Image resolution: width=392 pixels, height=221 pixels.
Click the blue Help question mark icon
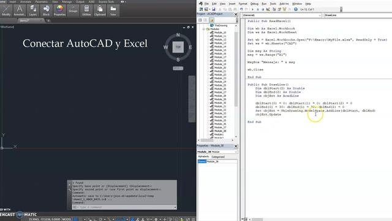click(x=296, y=9)
